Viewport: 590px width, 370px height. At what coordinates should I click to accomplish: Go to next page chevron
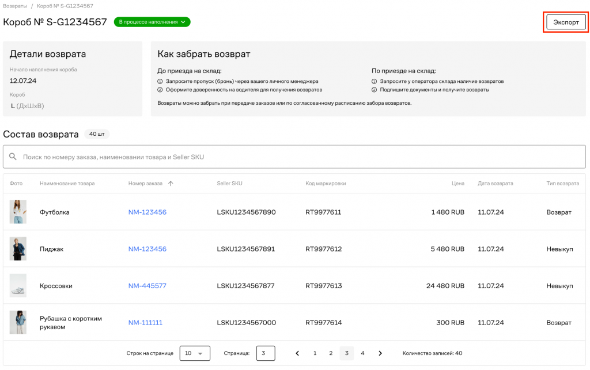point(380,353)
